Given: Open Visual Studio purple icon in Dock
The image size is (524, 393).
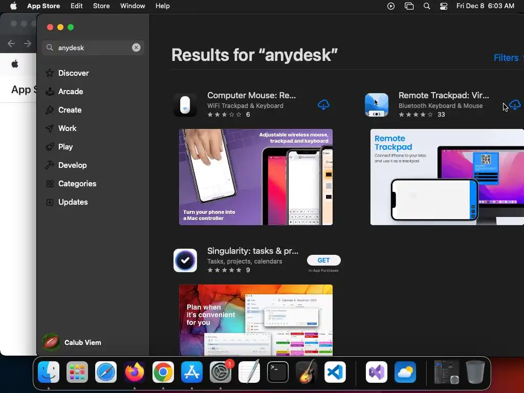Looking at the screenshot, I should [376, 372].
